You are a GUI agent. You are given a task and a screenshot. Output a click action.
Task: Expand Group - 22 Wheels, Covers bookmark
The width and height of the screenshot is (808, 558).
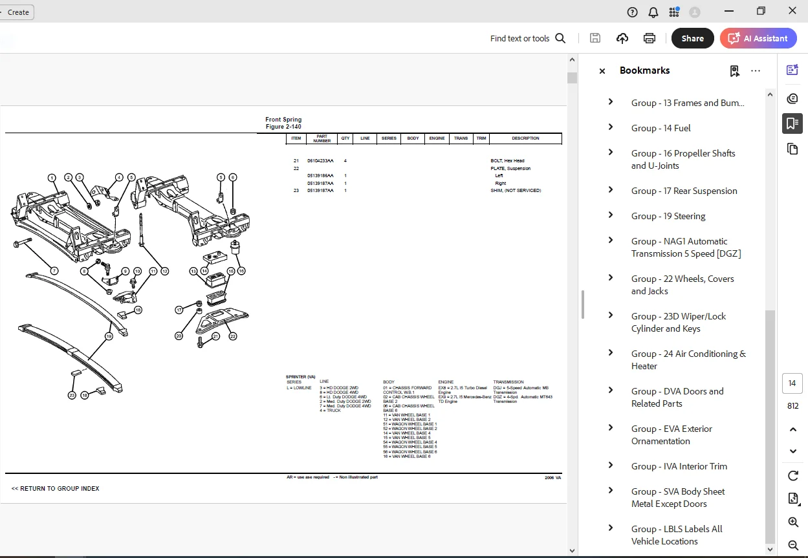coord(610,277)
